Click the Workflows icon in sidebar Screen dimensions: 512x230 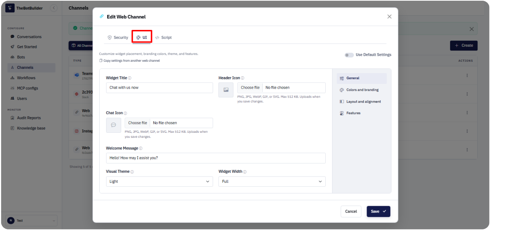(x=12, y=78)
